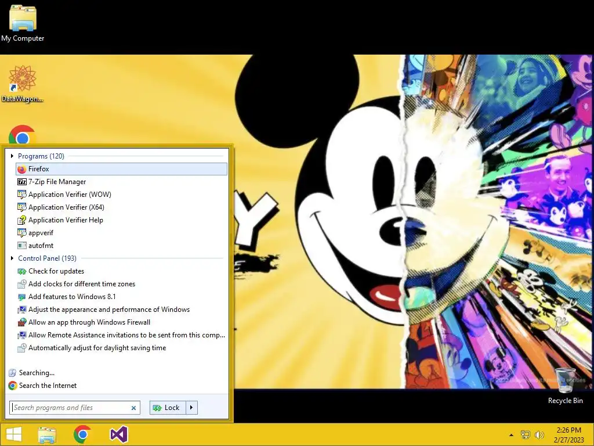Click the daylight saving time icon

tap(21, 348)
